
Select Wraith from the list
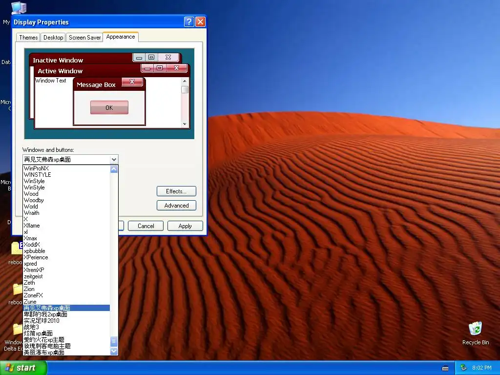(x=66, y=213)
